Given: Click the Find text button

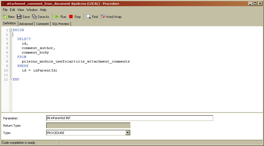Looking at the screenshot, I should pyautogui.click(x=95, y=17).
